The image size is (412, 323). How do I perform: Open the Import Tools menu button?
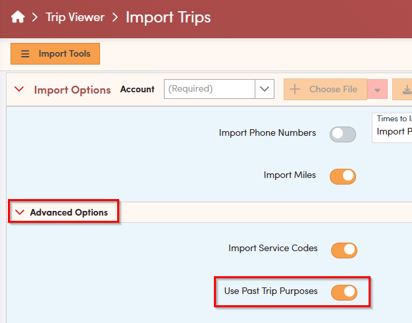pyautogui.click(x=55, y=54)
